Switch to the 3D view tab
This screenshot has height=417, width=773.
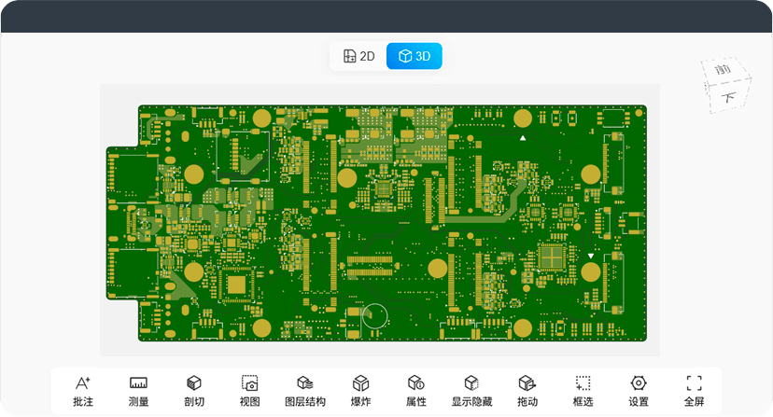point(414,56)
